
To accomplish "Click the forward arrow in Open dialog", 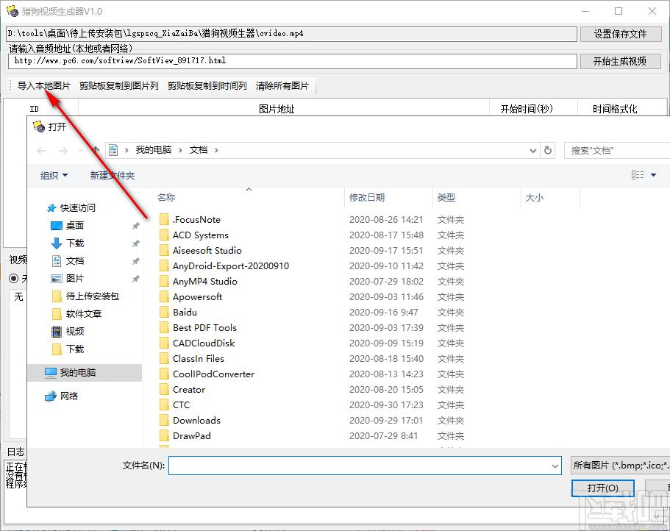I will pyautogui.click(x=63, y=150).
